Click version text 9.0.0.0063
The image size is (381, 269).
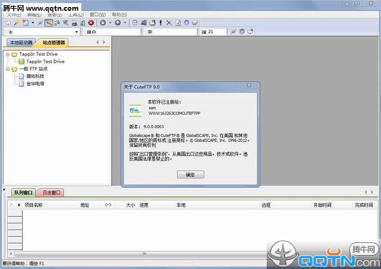[154, 126]
